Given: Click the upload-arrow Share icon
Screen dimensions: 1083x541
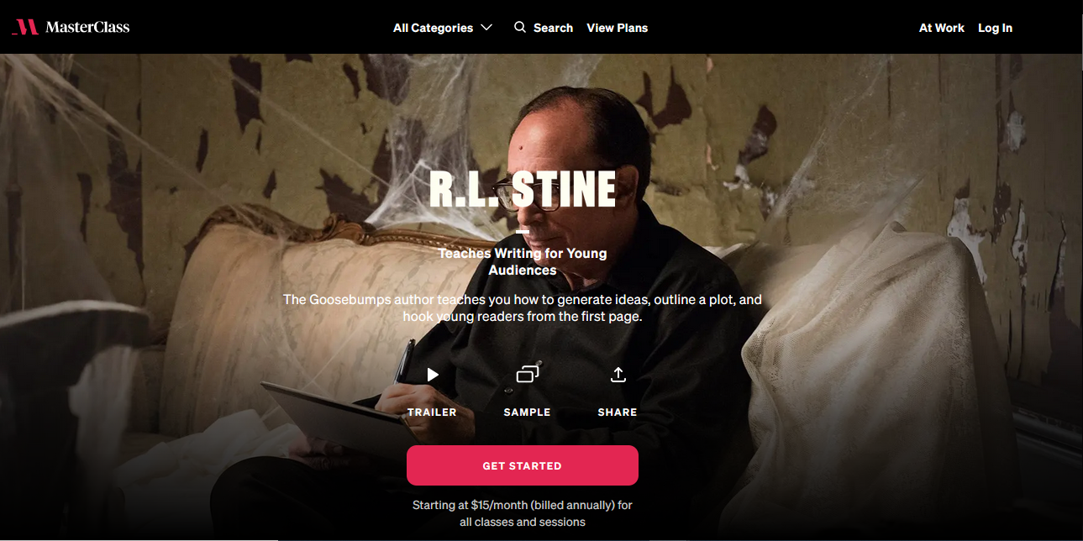Looking at the screenshot, I should [618, 375].
